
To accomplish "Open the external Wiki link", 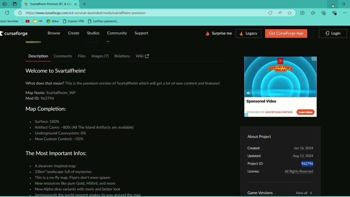I will point(142,56).
